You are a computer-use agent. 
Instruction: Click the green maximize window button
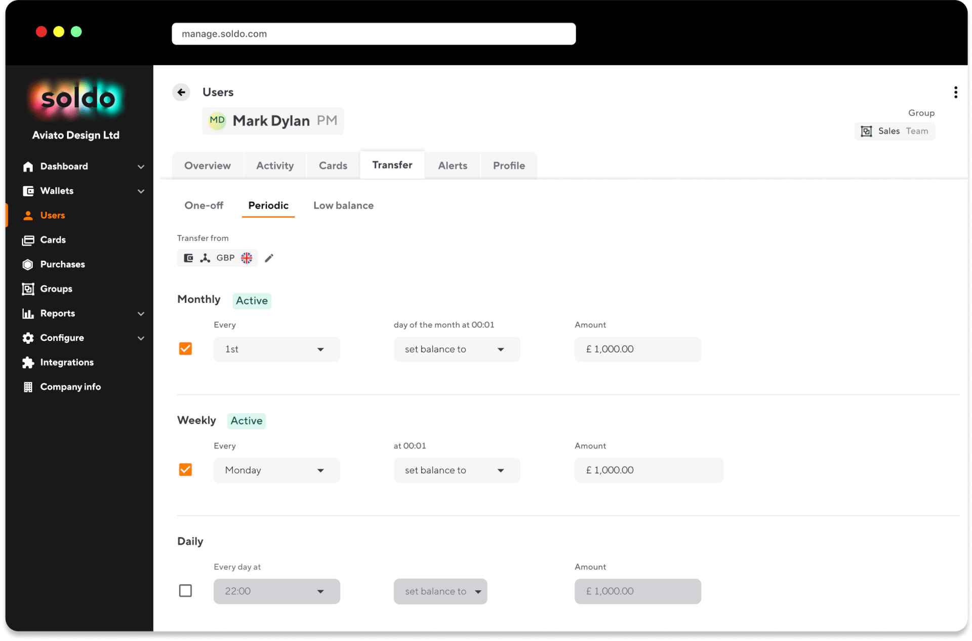76,32
